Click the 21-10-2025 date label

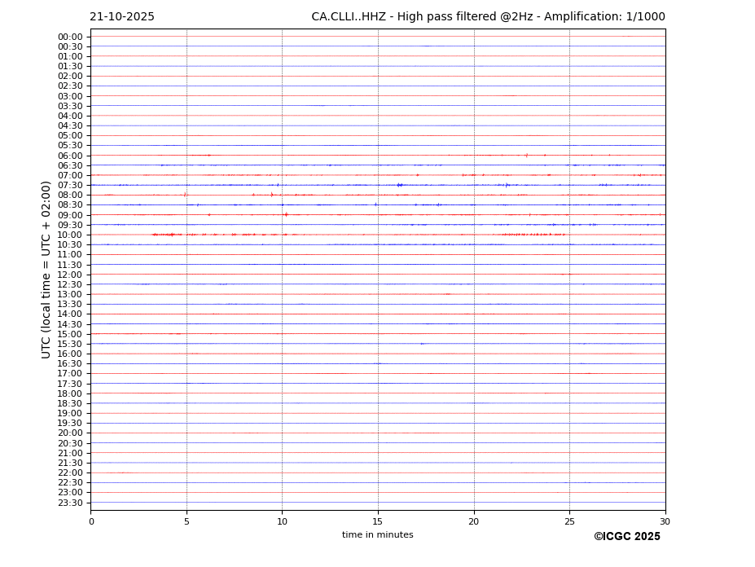122,17
